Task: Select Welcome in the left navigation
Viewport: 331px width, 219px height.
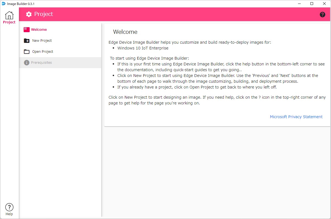Action: pos(39,29)
